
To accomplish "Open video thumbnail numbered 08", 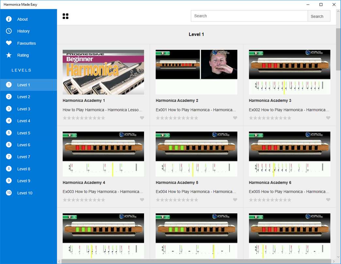I will pyautogui.click(x=289, y=236).
